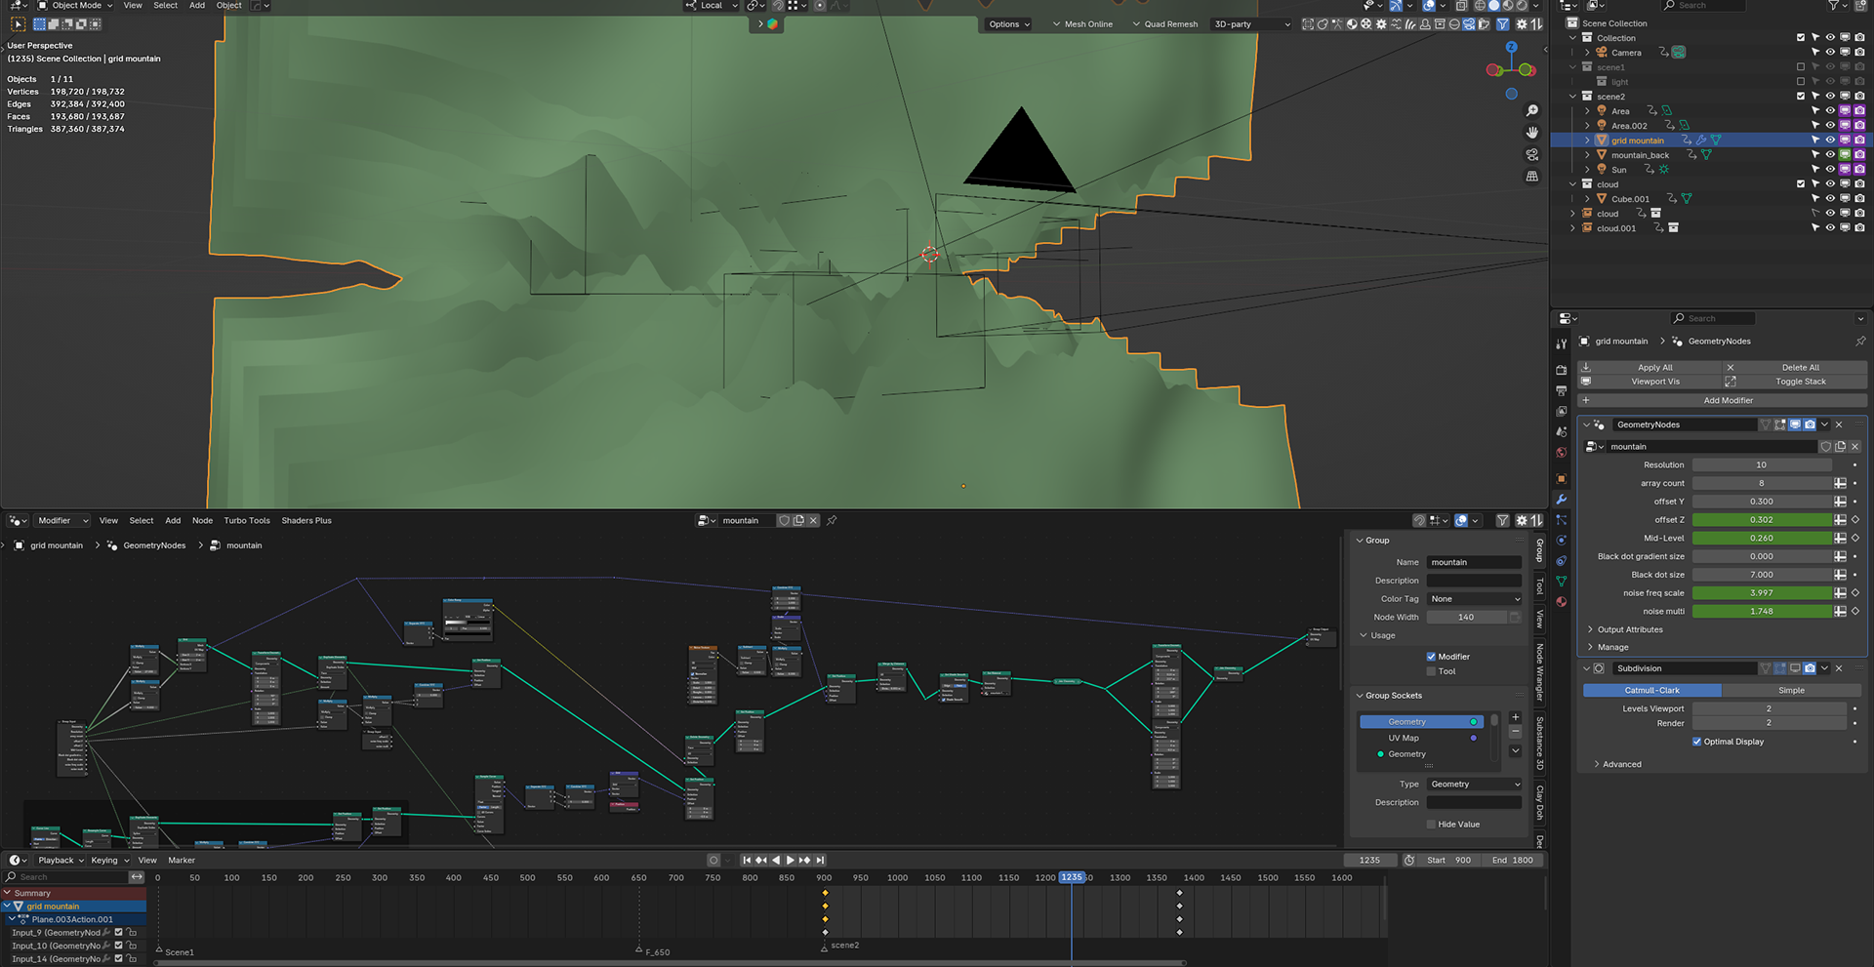This screenshot has width=1874, height=967.
Task: Collapse the Usage subpanel
Action: point(1365,636)
